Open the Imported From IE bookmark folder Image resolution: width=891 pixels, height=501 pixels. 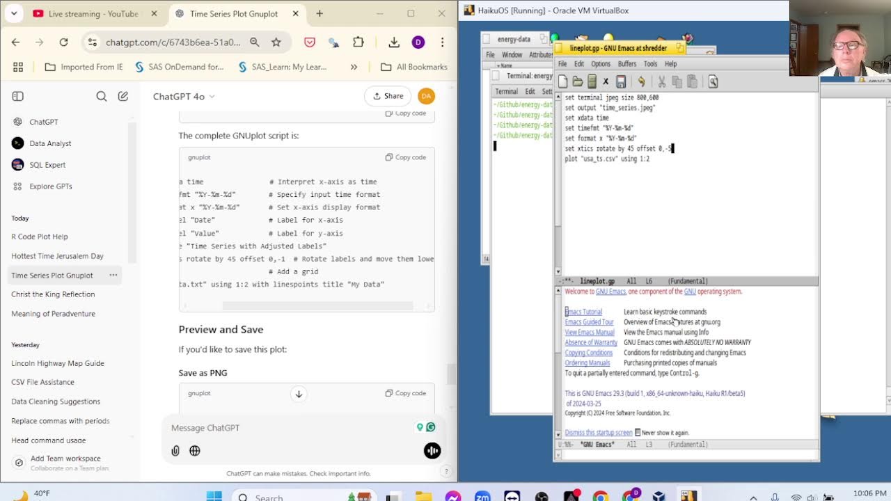[84, 67]
